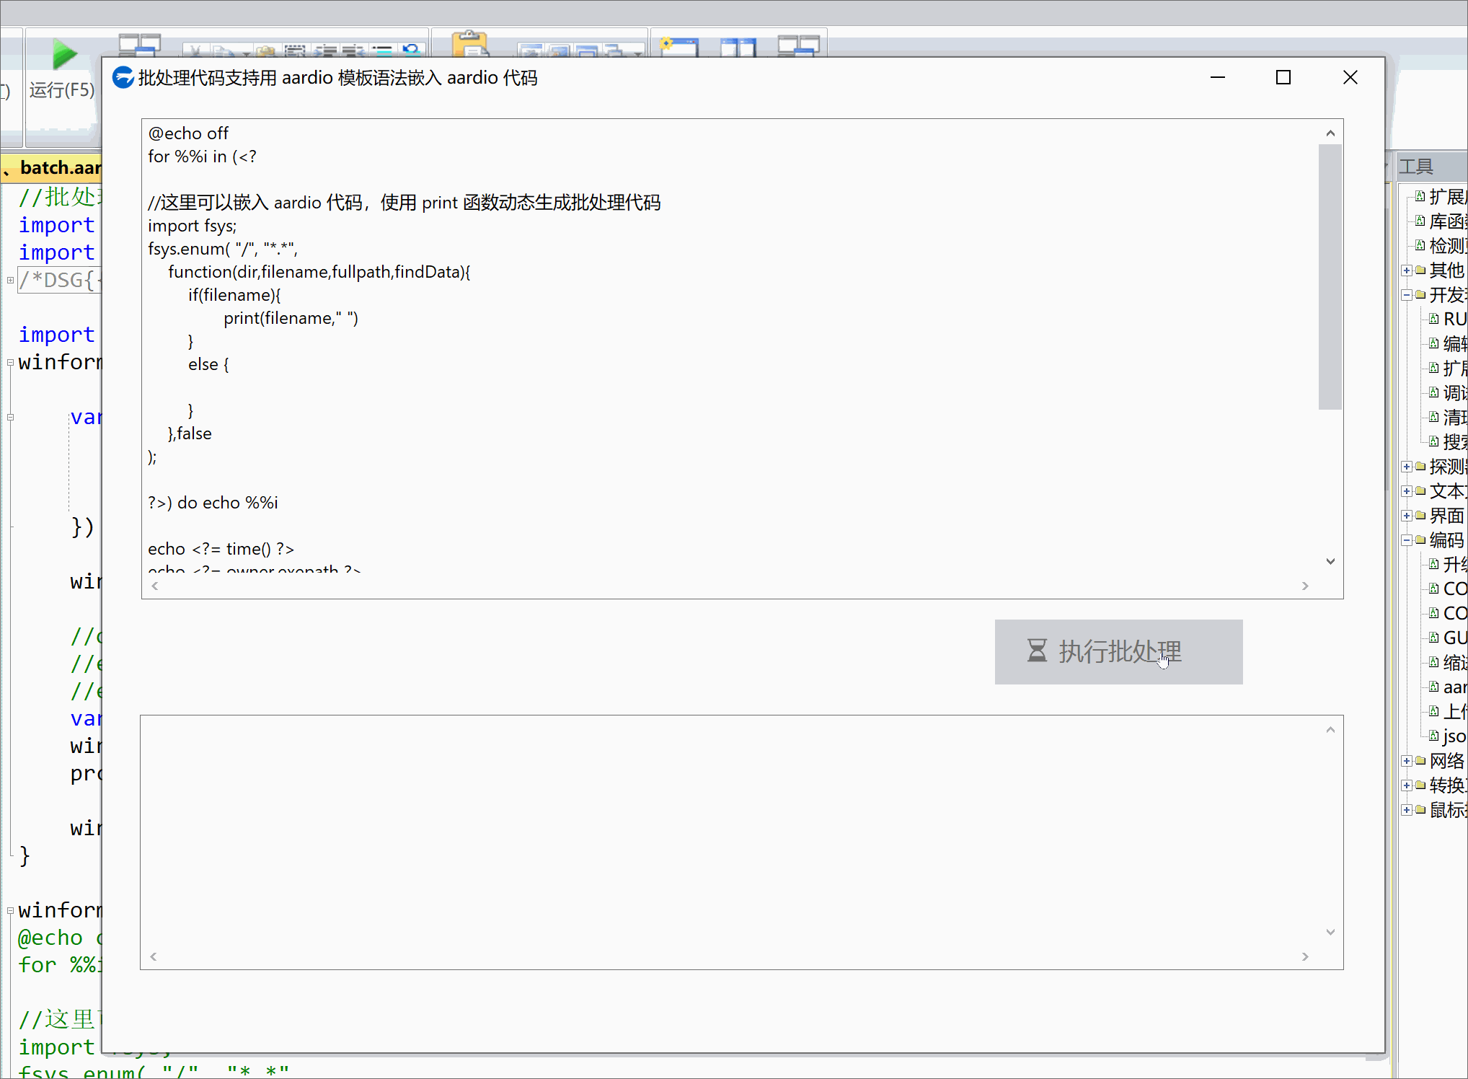
Task: Open the 工具 tools panel header
Action: (1416, 167)
